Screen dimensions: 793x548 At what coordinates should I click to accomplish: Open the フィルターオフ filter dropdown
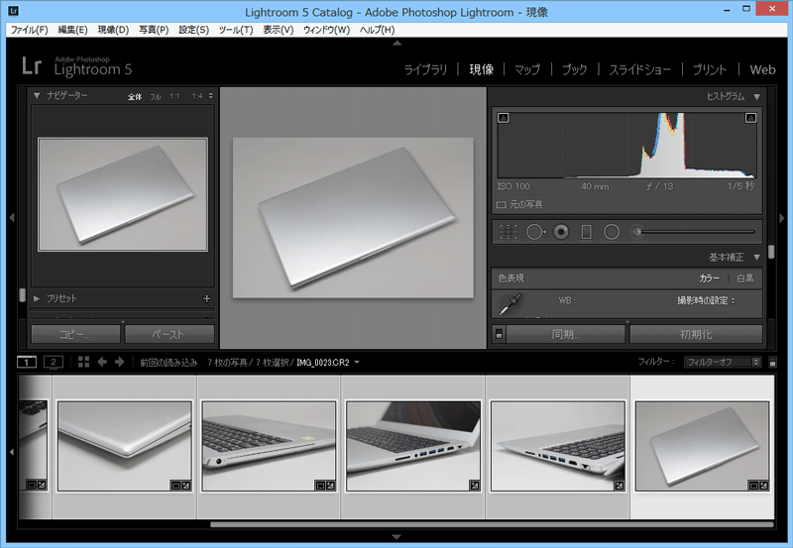(723, 362)
